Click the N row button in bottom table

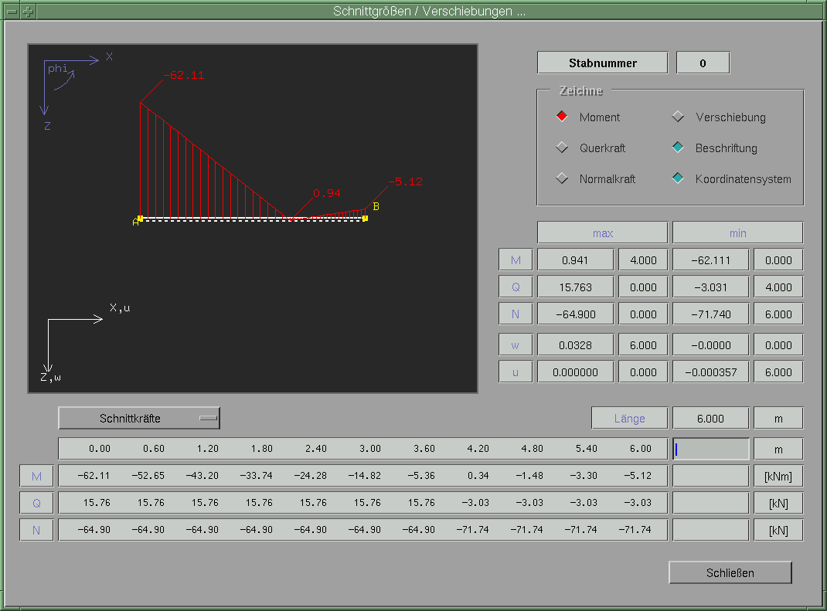coord(36,531)
